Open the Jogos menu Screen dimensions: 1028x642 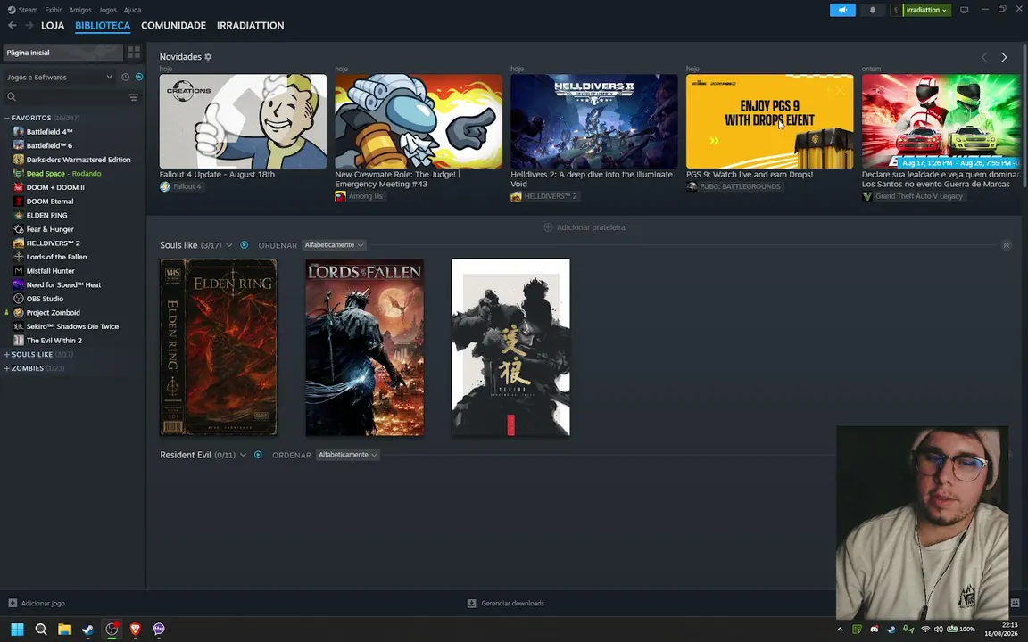pos(107,10)
